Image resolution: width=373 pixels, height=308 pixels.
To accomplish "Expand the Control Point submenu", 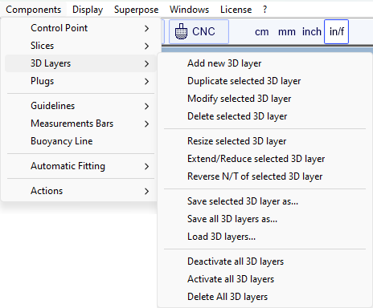I will tap(80, 28).
